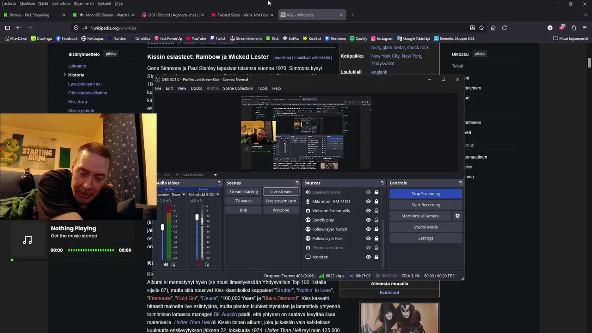The image size is (592, 333).
Task: Open the Bill Aucoin wiki link
Action: (225, 314)
